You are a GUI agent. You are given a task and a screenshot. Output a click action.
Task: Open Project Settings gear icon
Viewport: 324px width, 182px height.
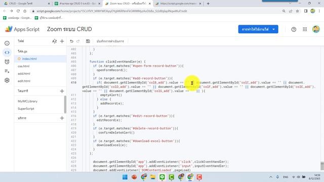(7, 80)
